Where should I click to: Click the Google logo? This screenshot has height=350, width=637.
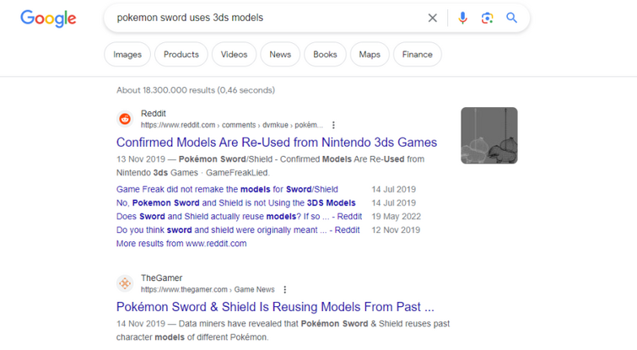pos(48,19)
